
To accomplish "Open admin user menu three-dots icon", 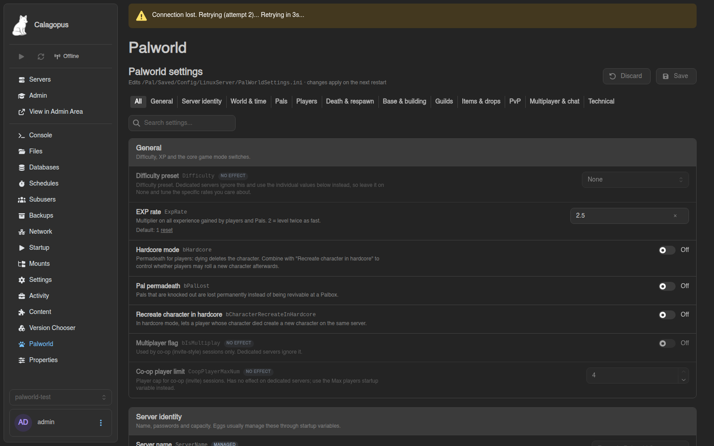I will [x=101, y=423].
